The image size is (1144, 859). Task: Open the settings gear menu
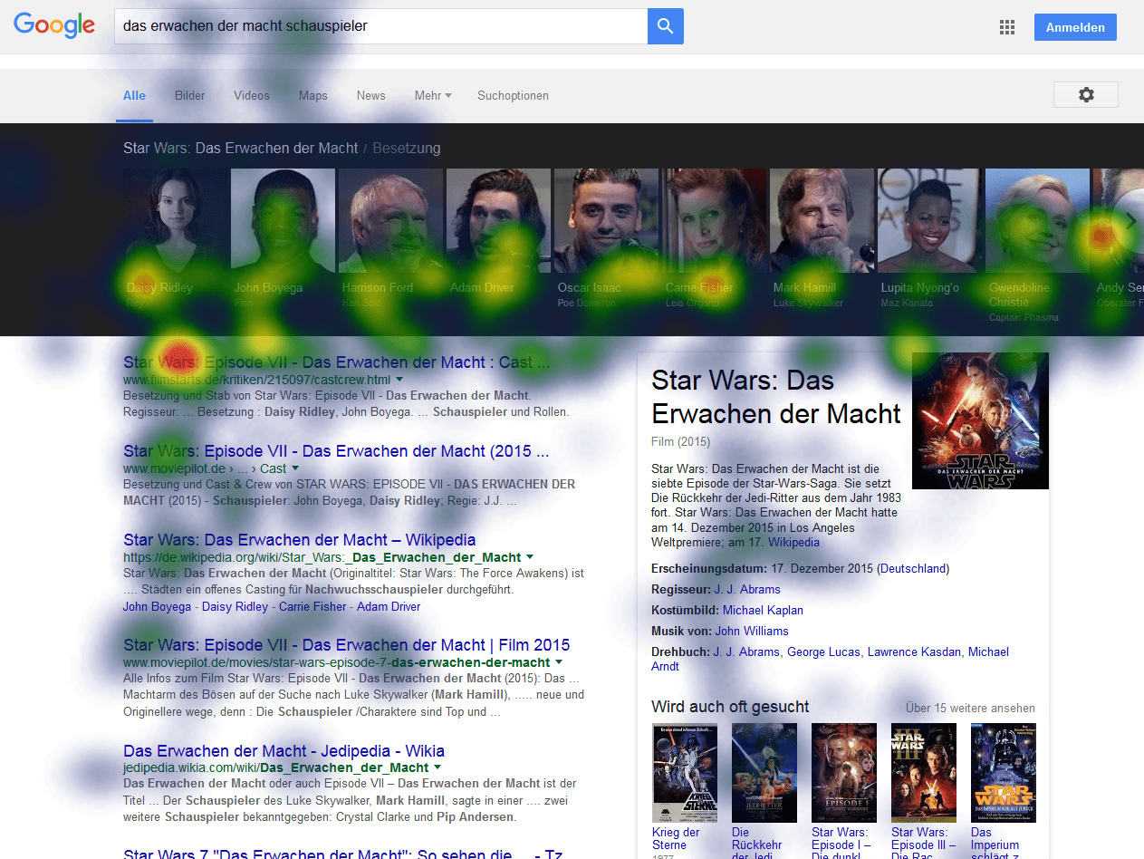(x=1086, y=95)
